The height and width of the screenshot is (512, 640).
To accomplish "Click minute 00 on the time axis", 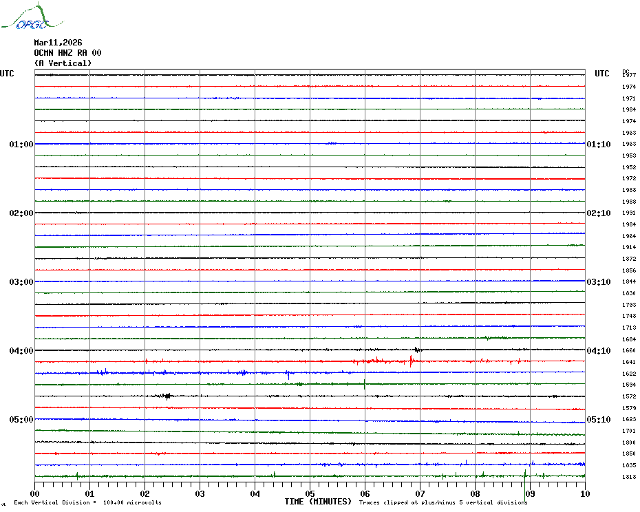I will pos(35,493).
